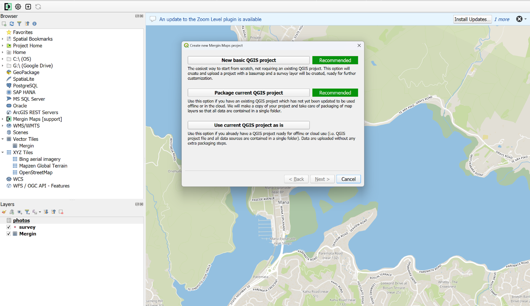The image size is (530, 306).
Task: Expand G:\ (Google Drive) node
Action: pyautogui.click(x=3, y=66)
